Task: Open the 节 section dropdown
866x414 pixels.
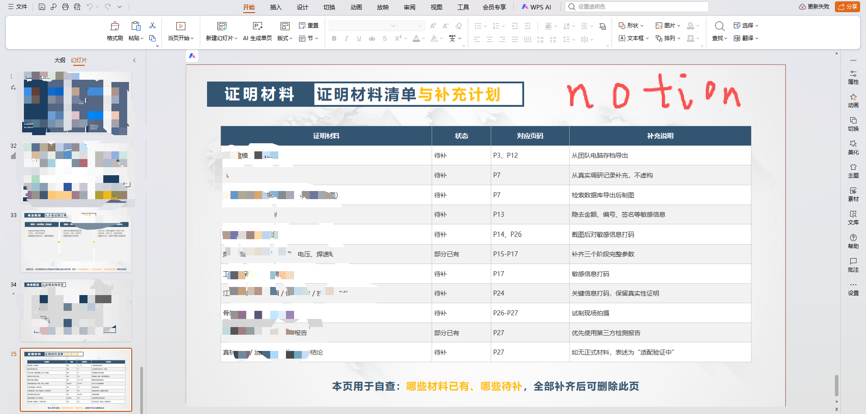Action: point(309,38)
